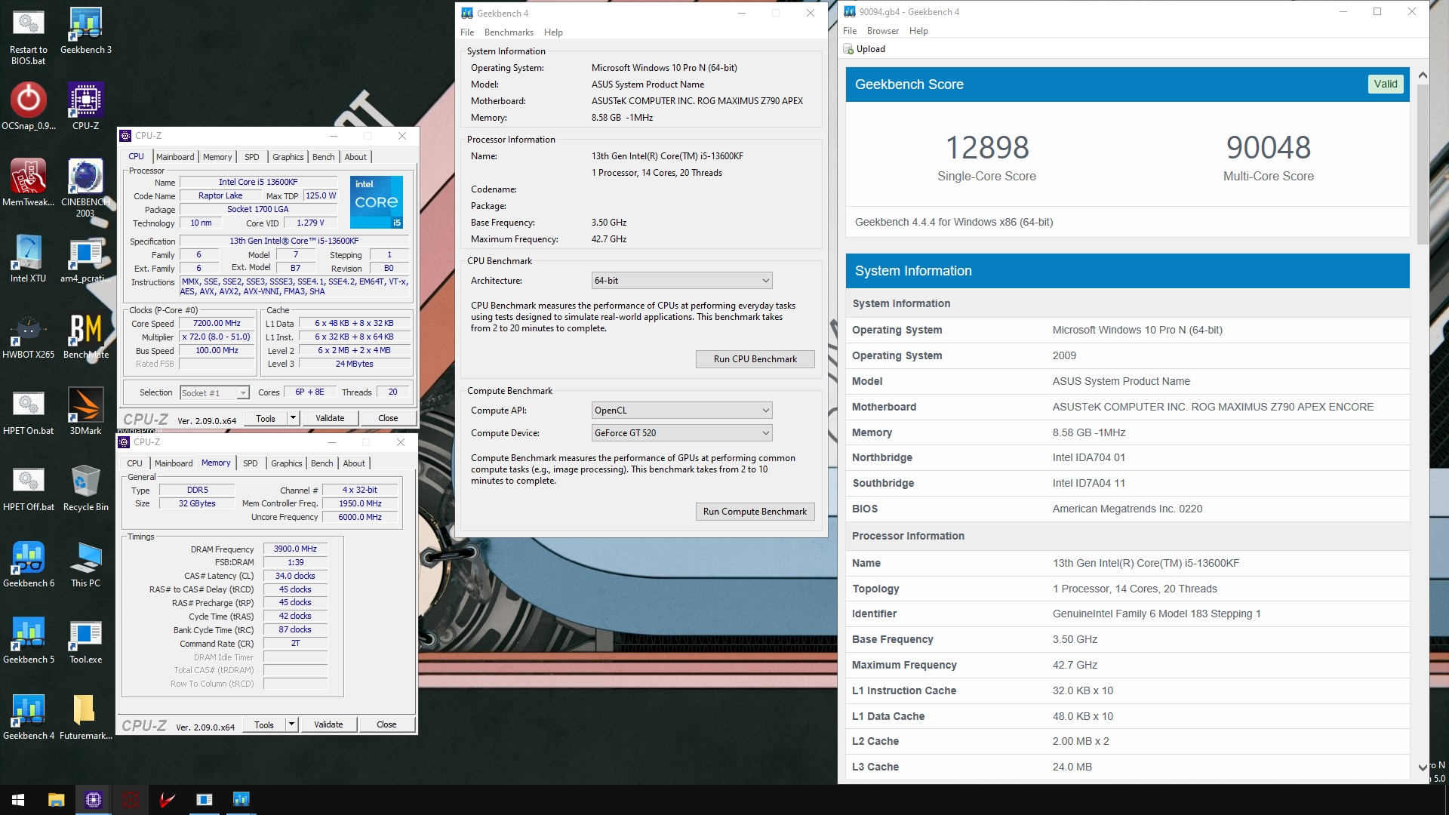
Task: Click Core Speed 7200.00 MHz field
Action: click(x=217, y=323)
